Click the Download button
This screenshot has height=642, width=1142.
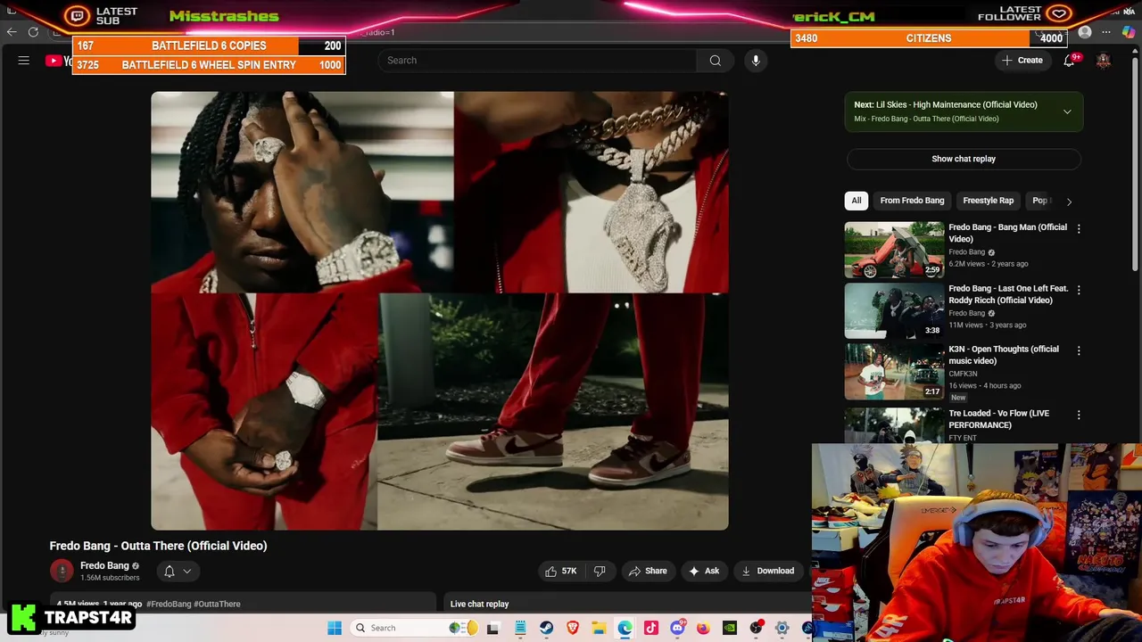point(767,571)
